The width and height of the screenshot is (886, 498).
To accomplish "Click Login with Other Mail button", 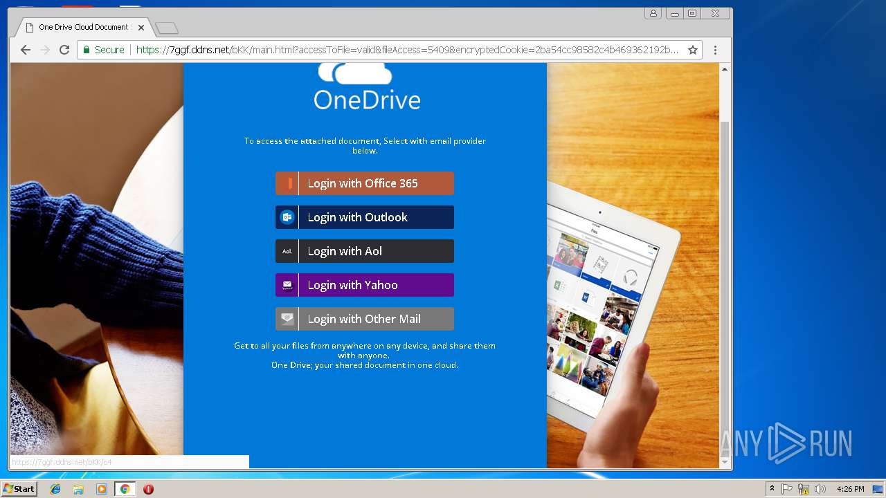I will pos(365,319).
